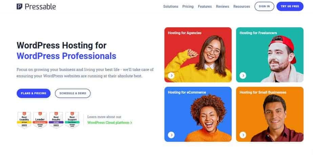Click arrow icon on Hosting for Small Businesses card

pos(243,135)
